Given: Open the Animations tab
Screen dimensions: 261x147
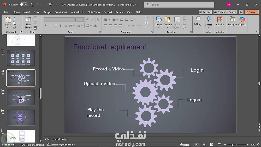Looking at the screenshot, I should [77, 12].
